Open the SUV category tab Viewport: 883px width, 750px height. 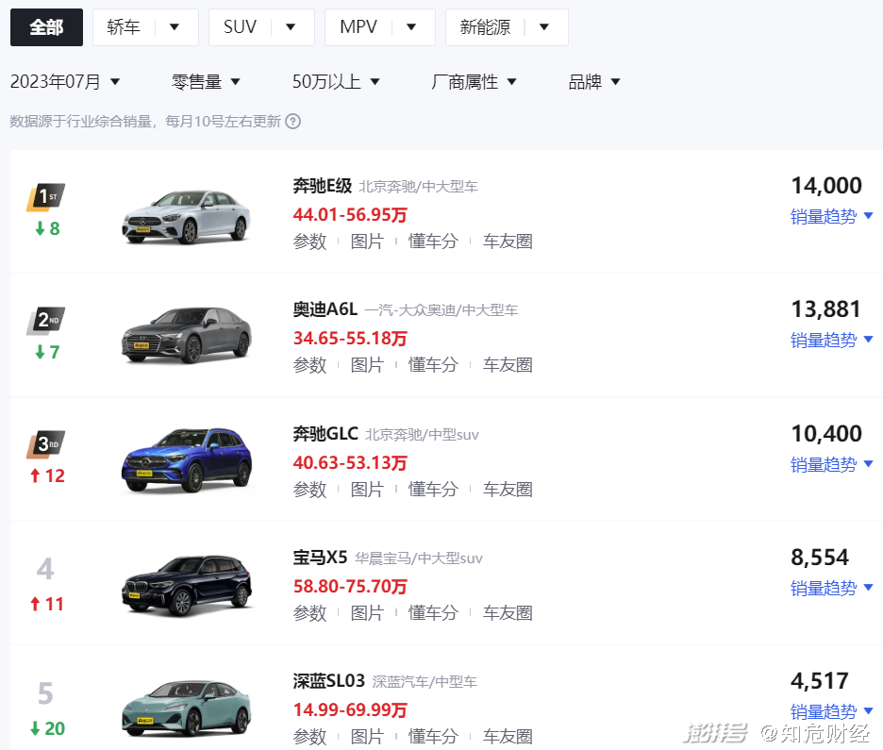tap(241, 27)
